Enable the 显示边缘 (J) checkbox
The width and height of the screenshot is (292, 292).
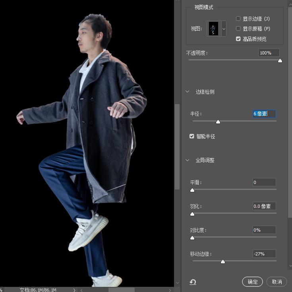point(238,19)
